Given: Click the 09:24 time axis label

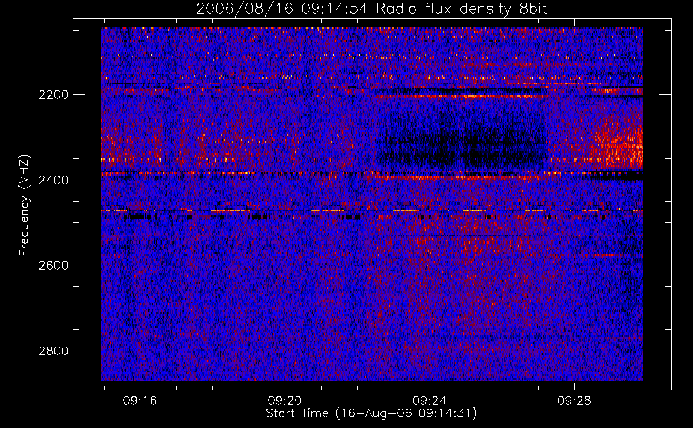Looking at the screenshot, I should 429,401.
